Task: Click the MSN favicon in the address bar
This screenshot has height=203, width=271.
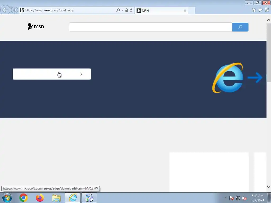Action: coord(22,10)
